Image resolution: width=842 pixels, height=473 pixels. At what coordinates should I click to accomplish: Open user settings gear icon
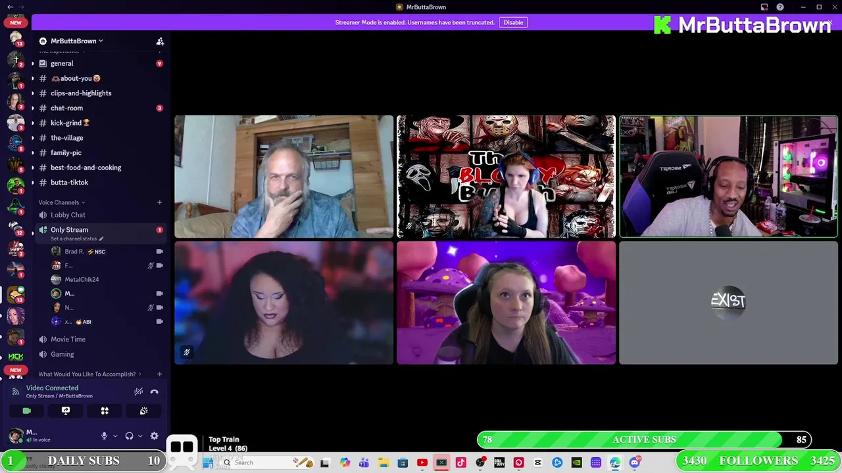tap(154, 436)
